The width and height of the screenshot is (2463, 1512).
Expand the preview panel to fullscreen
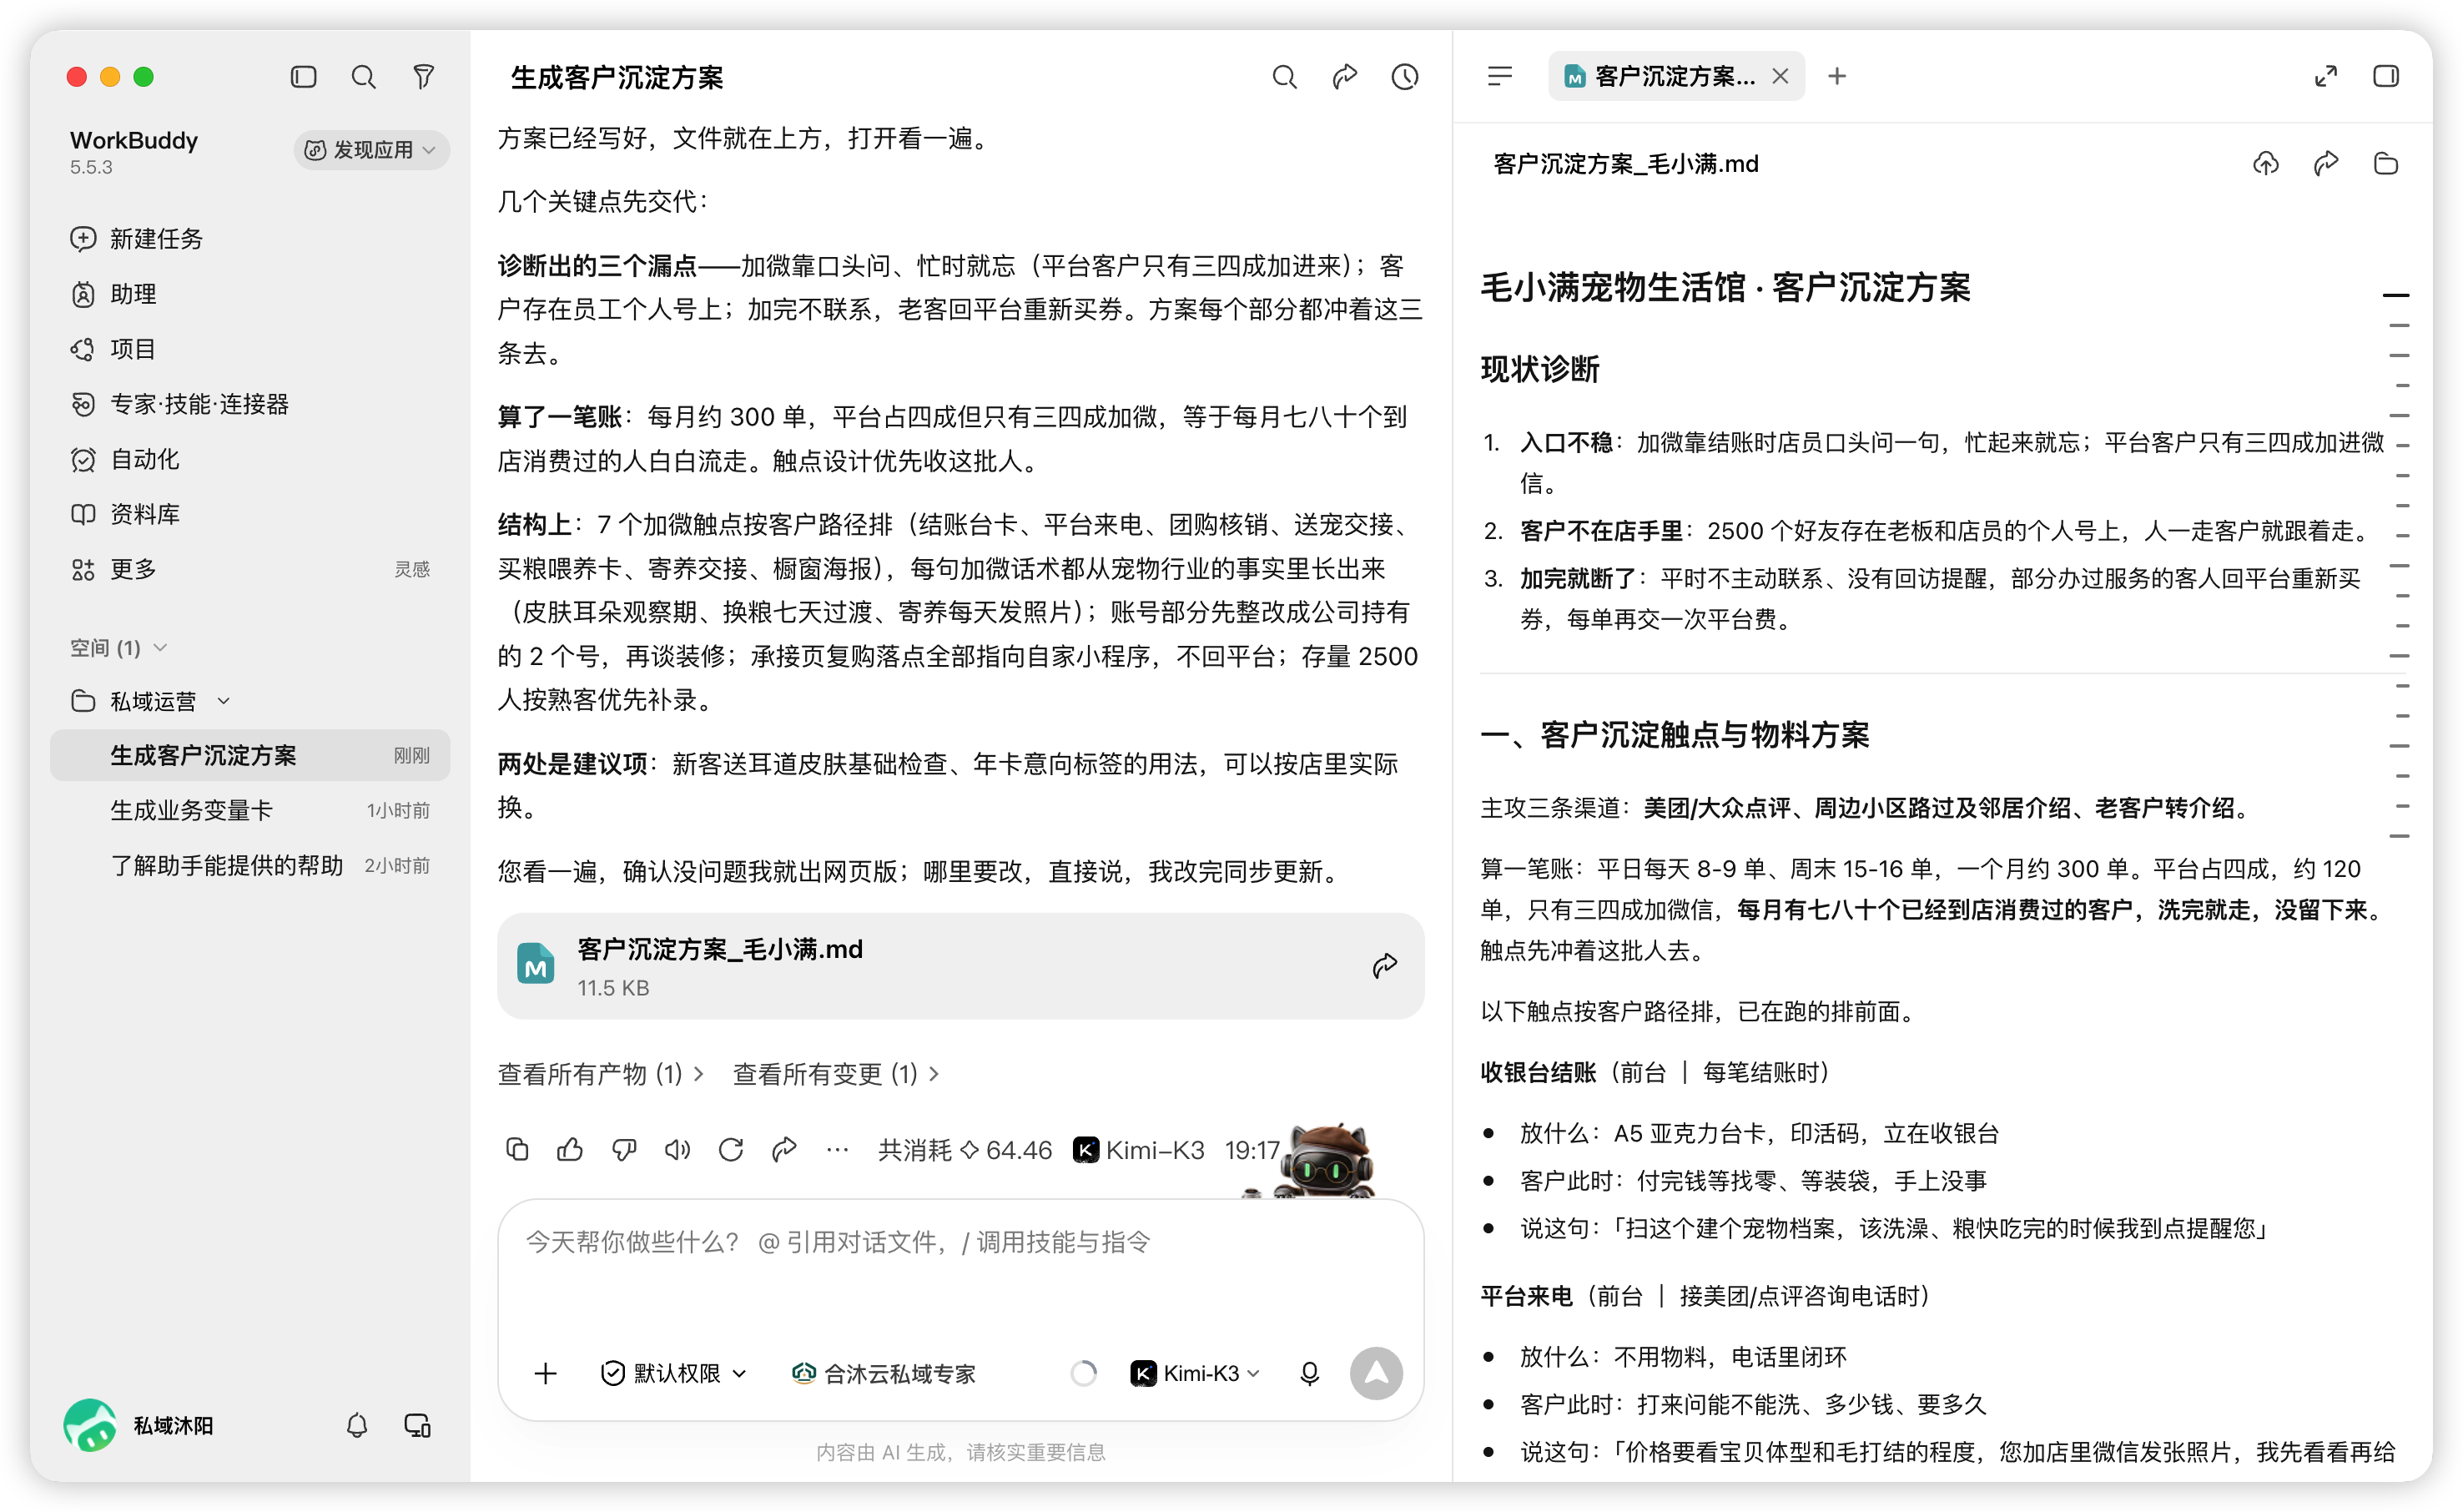[x=2326, y=76]
